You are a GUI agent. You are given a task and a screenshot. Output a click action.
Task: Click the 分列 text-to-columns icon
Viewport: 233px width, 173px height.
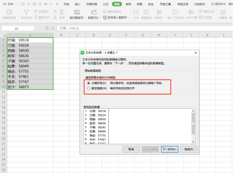(136, 12)
